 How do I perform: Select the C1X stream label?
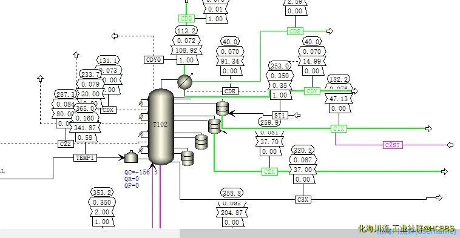(339, 128)
